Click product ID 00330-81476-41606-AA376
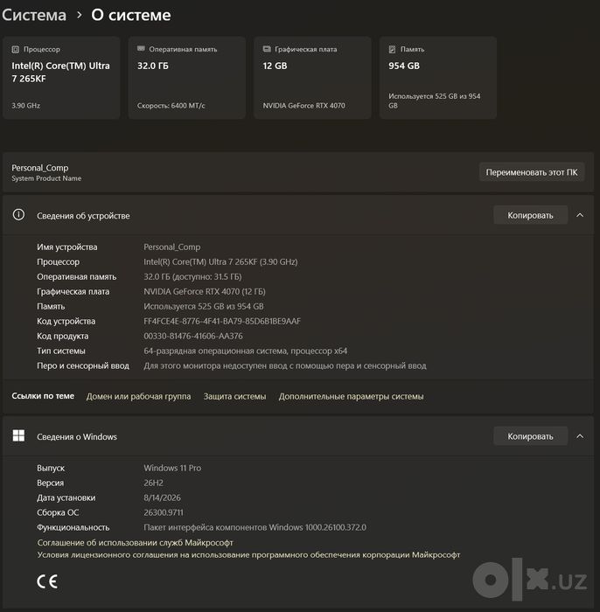This screenshot has width=600, height=612. click(x=193, y=336)
